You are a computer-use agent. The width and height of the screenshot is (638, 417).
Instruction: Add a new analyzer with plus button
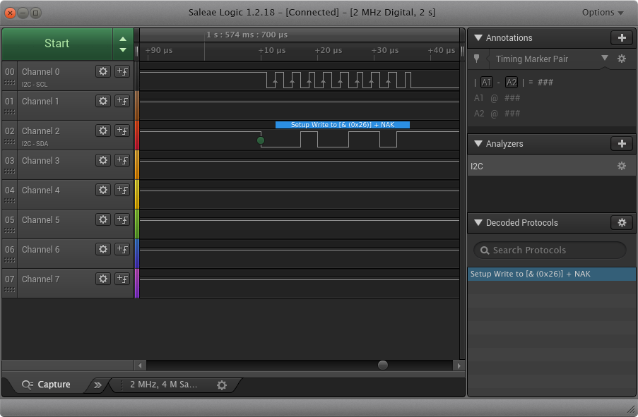[x=621, y=143]
